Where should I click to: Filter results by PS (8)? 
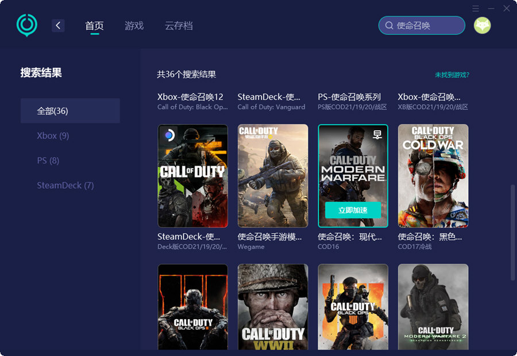click(x=48, y=160)
